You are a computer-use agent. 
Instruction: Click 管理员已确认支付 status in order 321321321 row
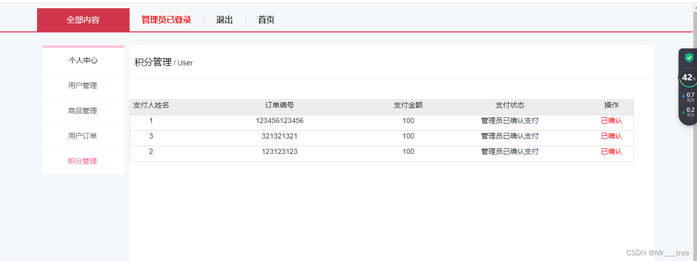tap(510, 136)
